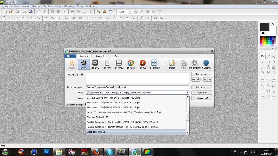Click the En FLV flash format icon
Screen dimensions: 278x156
(143, 64)
